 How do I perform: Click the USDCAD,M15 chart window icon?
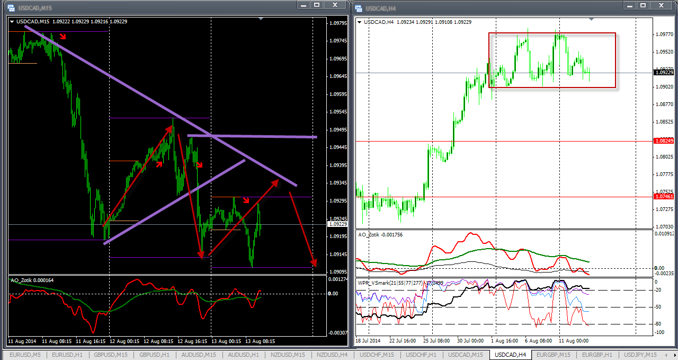pos(11,8)
